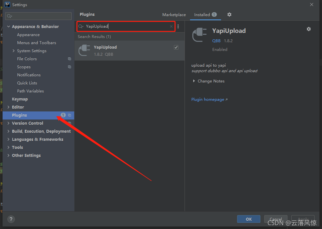Screen dimensions: 322x229
Task: Click the plugins settings gear beside Installed tab
Action: pos(229,14)
